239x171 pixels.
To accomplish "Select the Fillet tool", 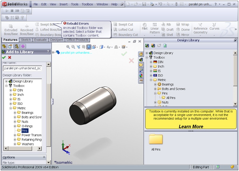I will pyautogui.click(x=145, y=27).
